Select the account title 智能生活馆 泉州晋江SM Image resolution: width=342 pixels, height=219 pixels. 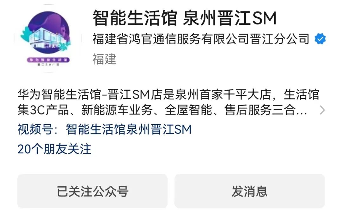point(185,18)
